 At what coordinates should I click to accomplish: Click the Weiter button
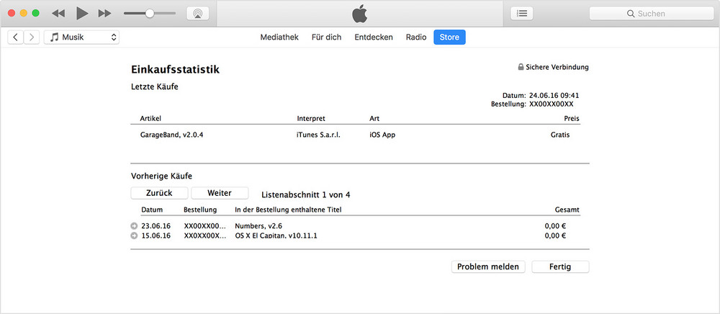tap(220, 193)
